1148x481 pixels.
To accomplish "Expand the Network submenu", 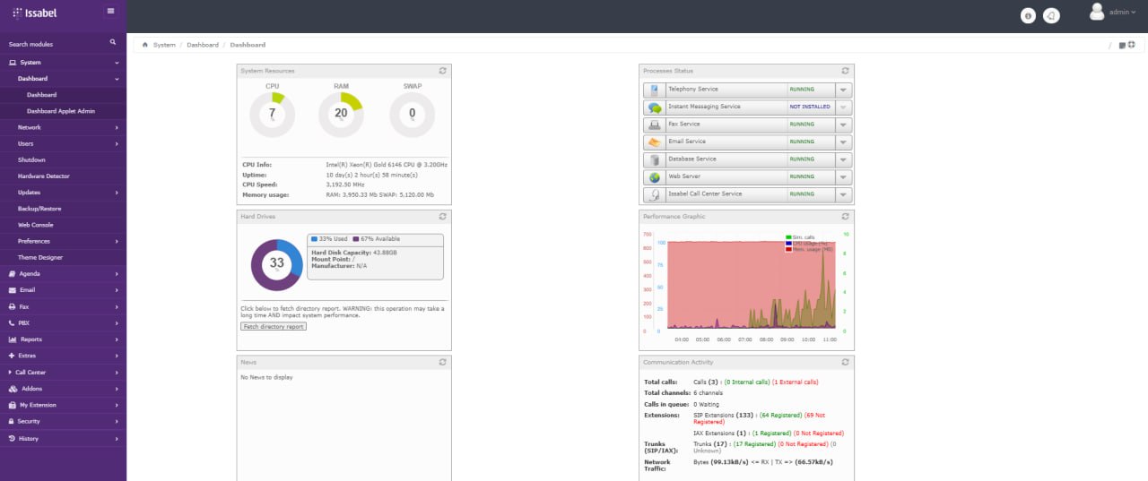I will point(63,127).
